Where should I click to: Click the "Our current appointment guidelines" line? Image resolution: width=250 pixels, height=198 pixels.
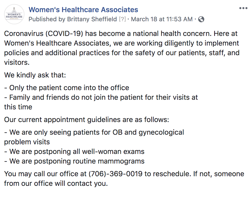coord(86,120)
